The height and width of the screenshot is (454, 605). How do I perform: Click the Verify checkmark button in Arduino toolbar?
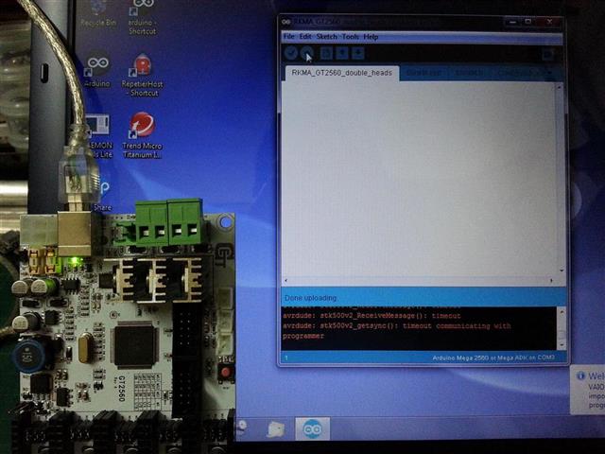coord(291,54)
